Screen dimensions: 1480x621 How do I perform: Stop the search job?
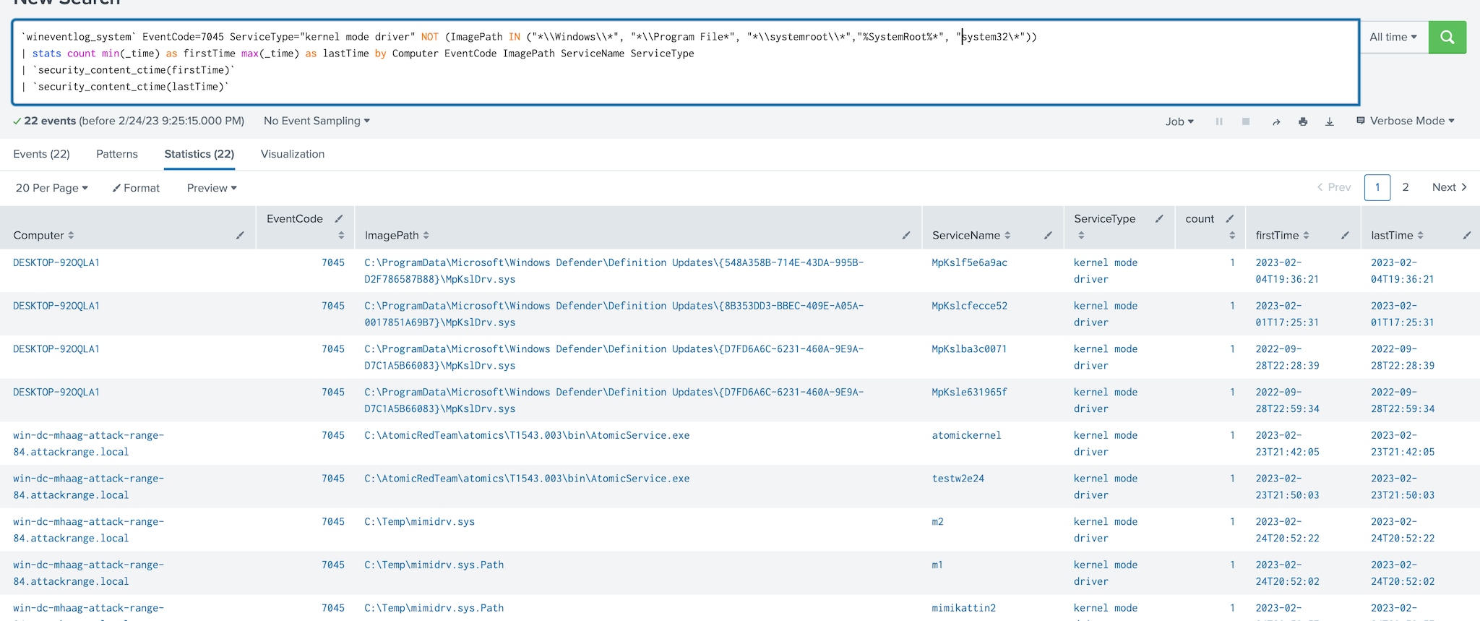[x=1246, y=121]
